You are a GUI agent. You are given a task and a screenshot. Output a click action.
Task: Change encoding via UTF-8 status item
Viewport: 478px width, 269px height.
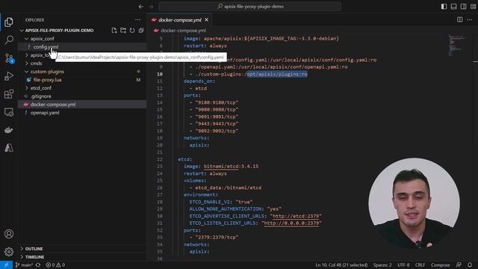click(x=403, y=265)
